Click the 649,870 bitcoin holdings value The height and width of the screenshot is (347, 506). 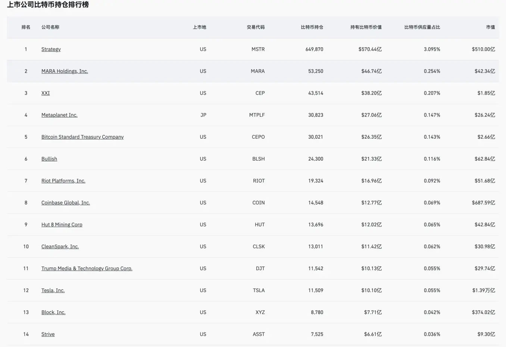click(315, 49)
